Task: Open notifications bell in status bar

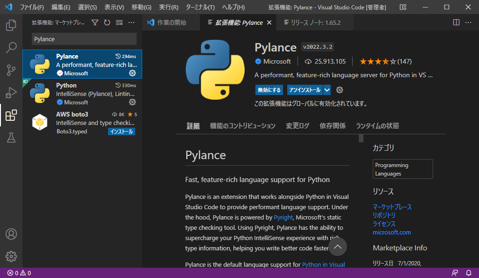Action: tap(469, 273)
